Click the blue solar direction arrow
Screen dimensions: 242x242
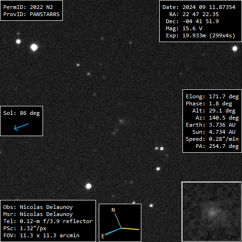21,127
